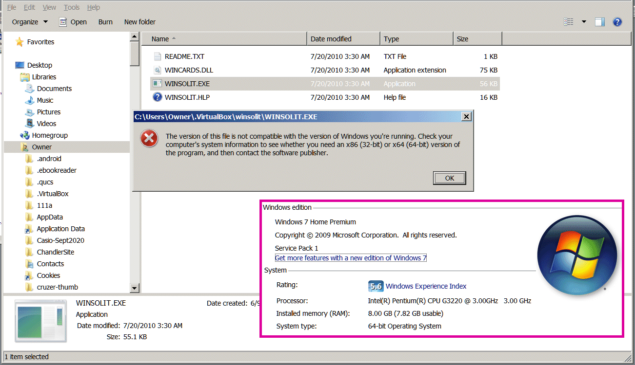The width and height of the screenshot is (635, 365).
Task: Click the Libraries icon in tree
Action: point(25,77)
